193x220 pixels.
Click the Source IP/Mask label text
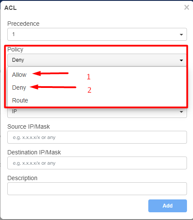click(28, 127)
